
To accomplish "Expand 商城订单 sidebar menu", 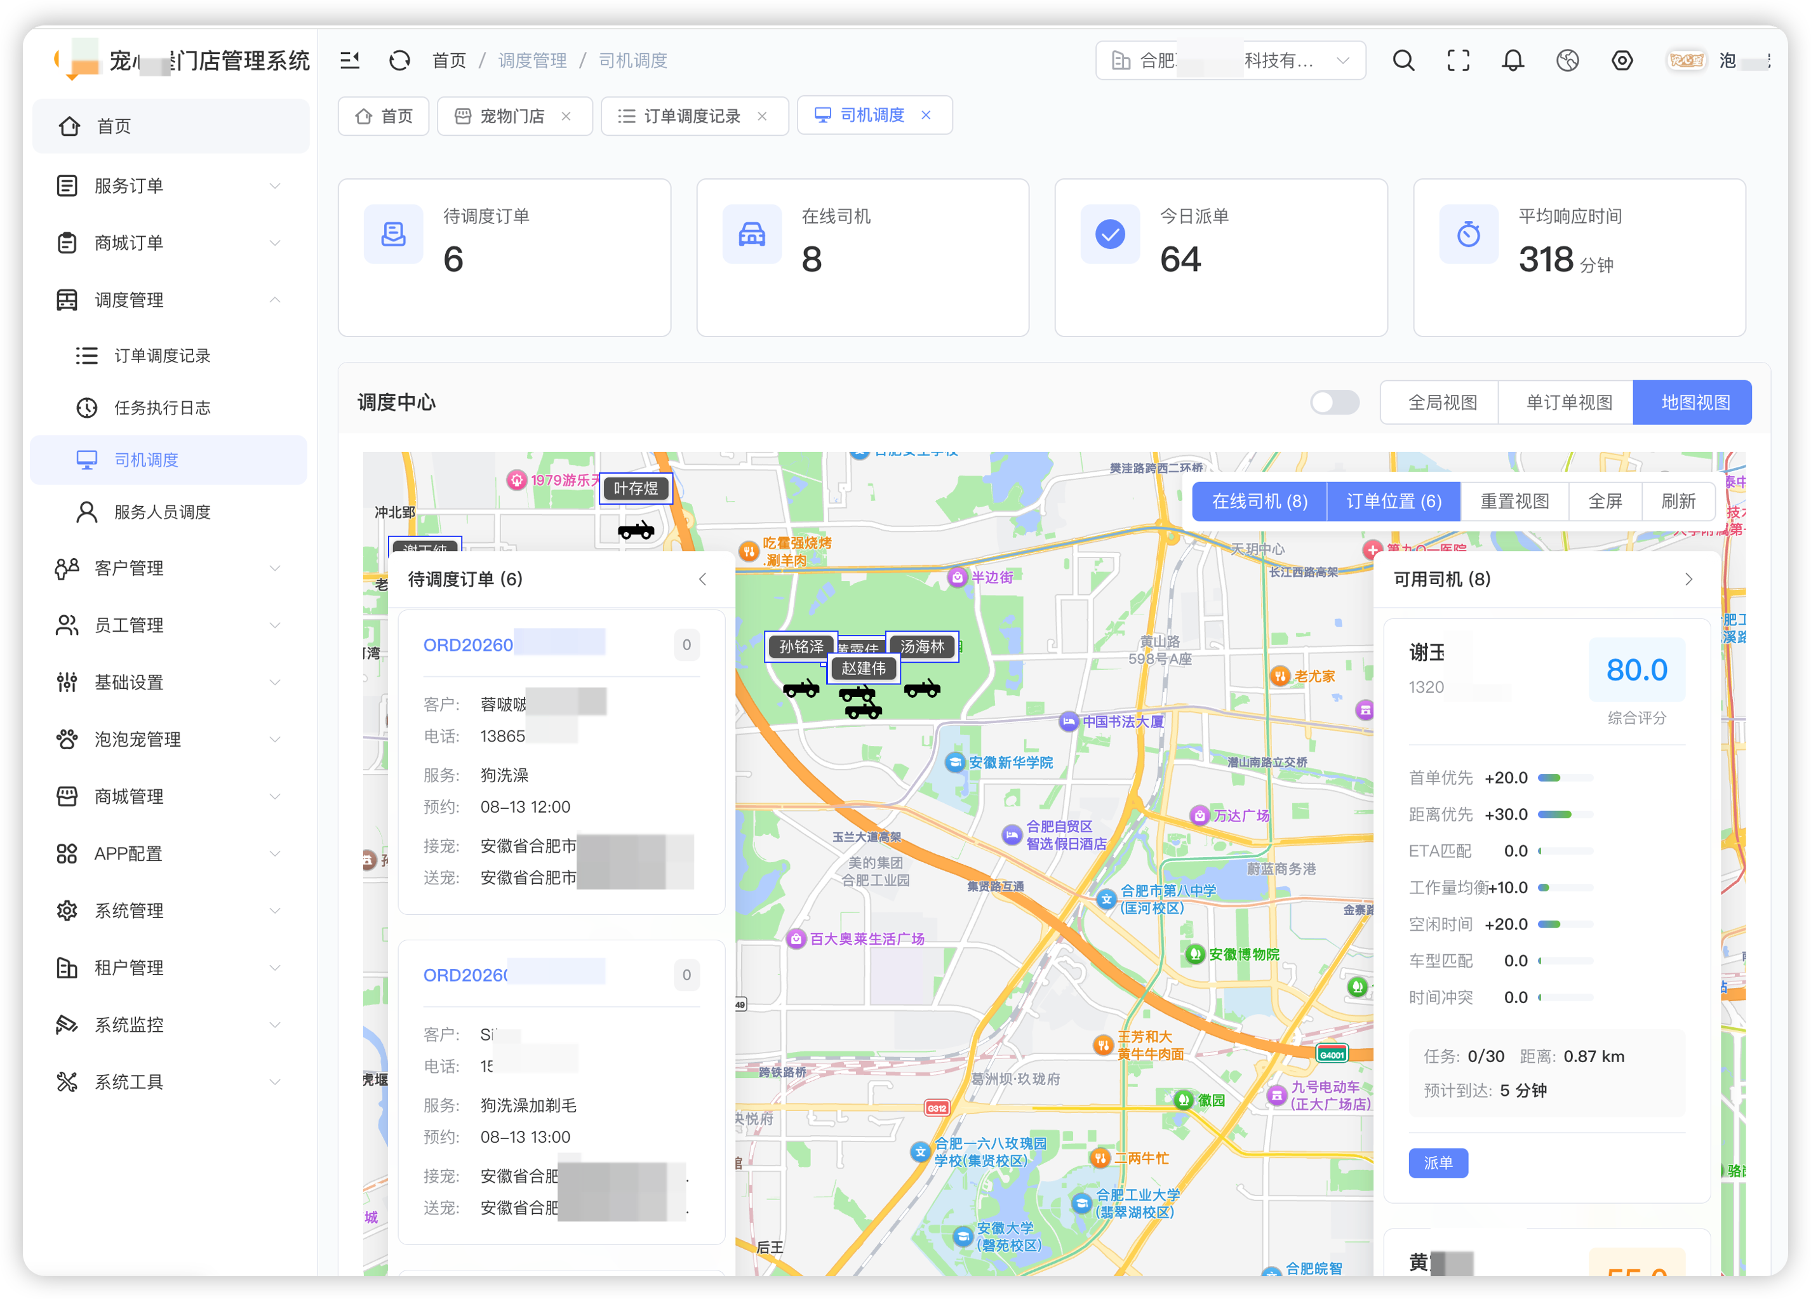I will pos(170,243).
